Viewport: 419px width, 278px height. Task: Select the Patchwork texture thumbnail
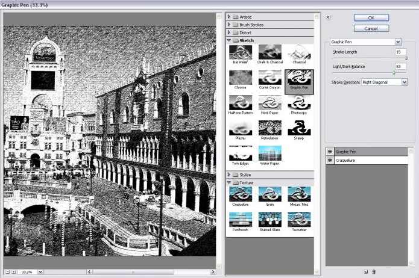240,220
